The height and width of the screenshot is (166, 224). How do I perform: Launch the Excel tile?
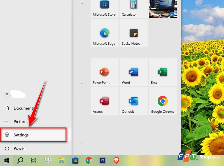163,72
